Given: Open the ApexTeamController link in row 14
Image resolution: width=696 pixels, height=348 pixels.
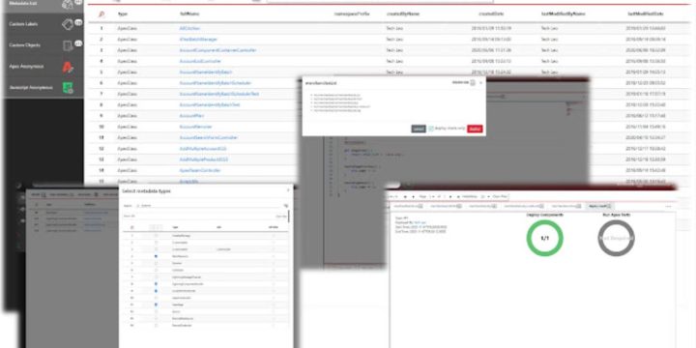Looking at the screenshot, I should coord(200,170).
